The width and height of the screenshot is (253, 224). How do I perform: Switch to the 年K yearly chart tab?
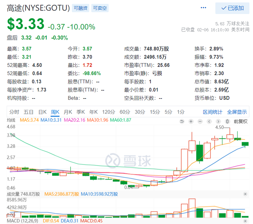[93, 112]
